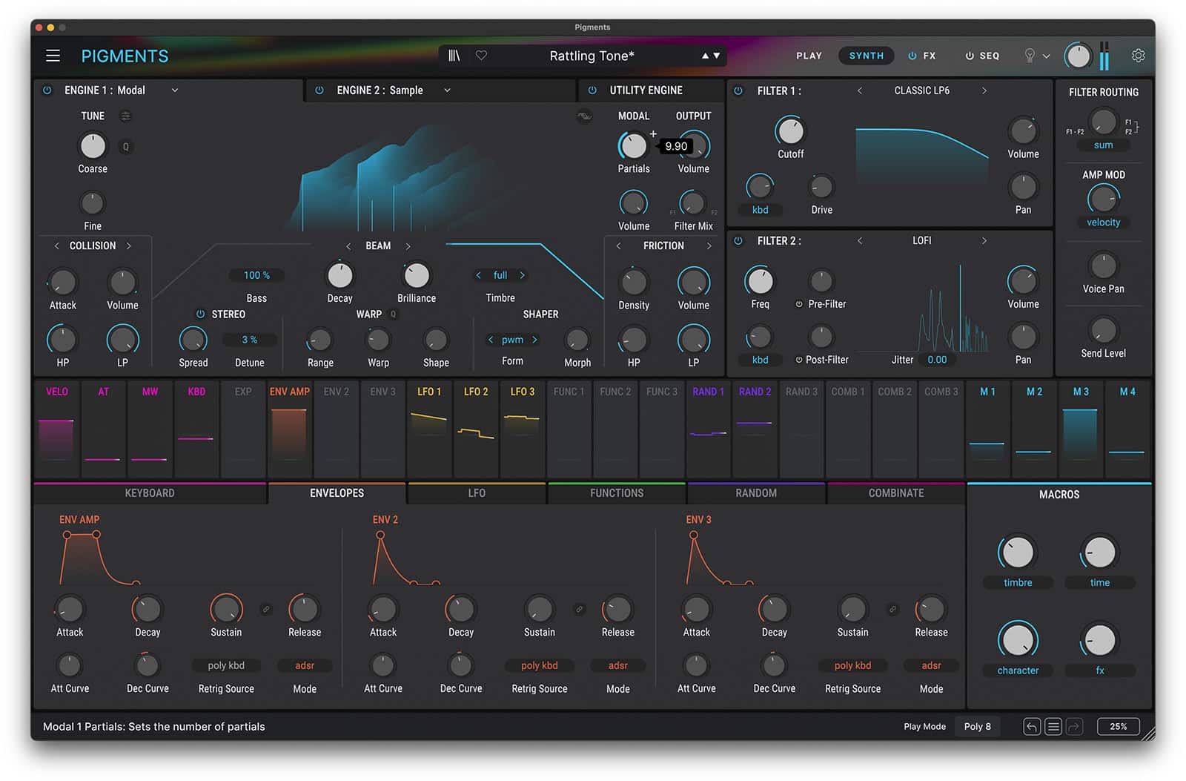Switch to the KEYBOARD tab
Screen dimensions: 1186x781
(x=150, y=493)
